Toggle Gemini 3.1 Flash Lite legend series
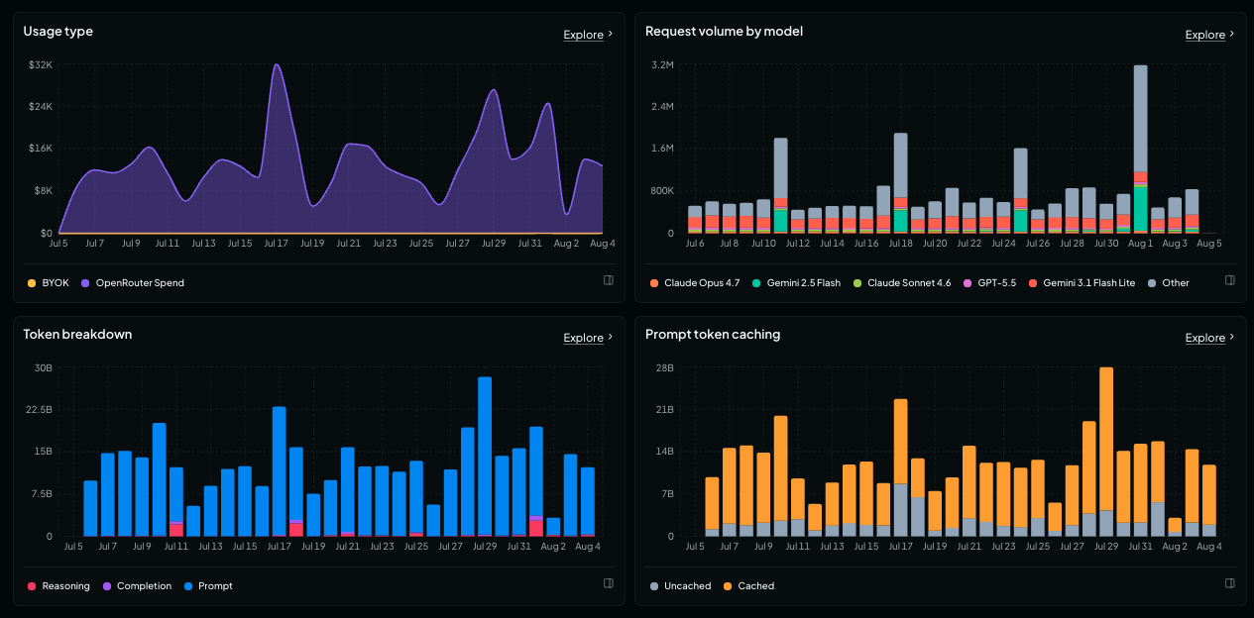 click(1083, 282)
